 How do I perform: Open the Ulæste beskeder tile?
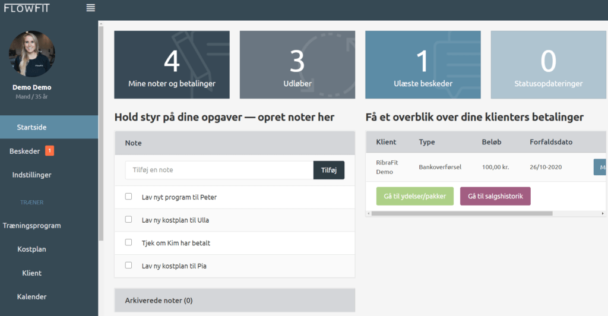point(423,65)
